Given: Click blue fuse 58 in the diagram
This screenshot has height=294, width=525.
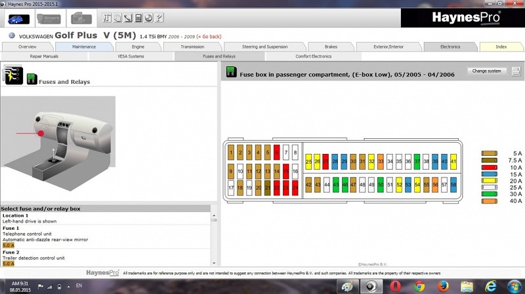Looking at the screenshot, I should point(453,185).
